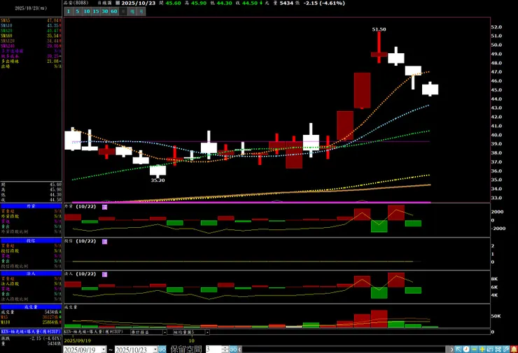Click the 保留空間 value input field
518x353 pixels.
(x=213, y=350)
